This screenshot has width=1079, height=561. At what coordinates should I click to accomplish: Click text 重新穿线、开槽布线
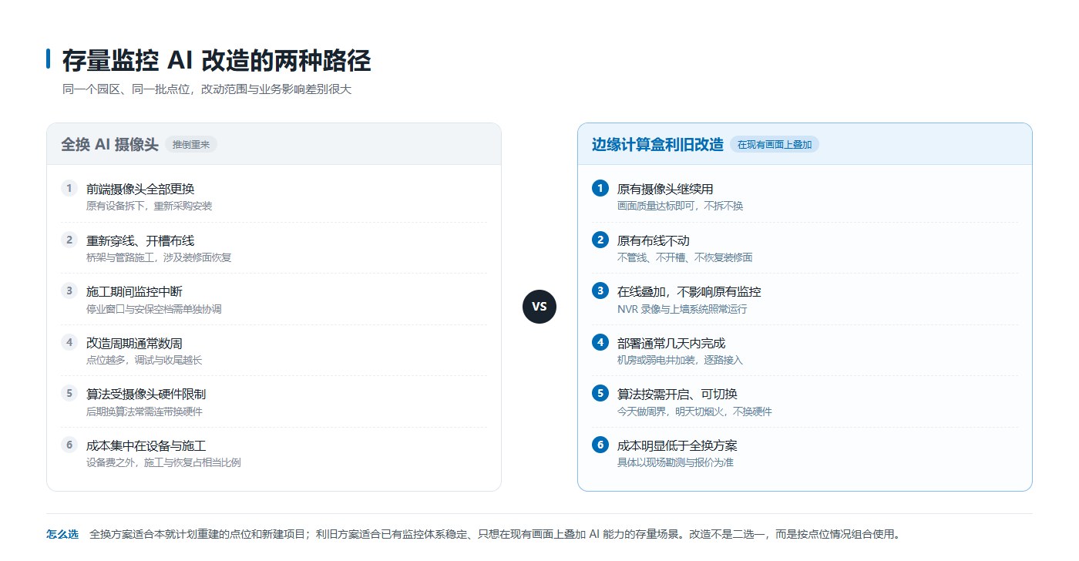pos(140,240)
